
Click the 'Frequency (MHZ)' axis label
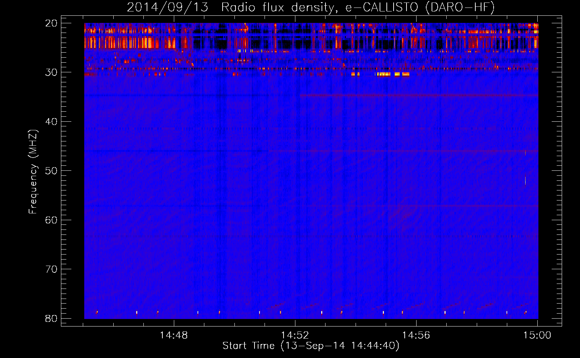33,172
